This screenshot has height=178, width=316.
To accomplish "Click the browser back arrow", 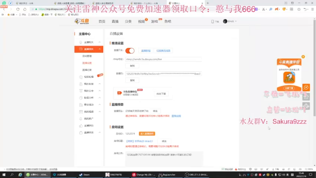I will click(4, 9).
